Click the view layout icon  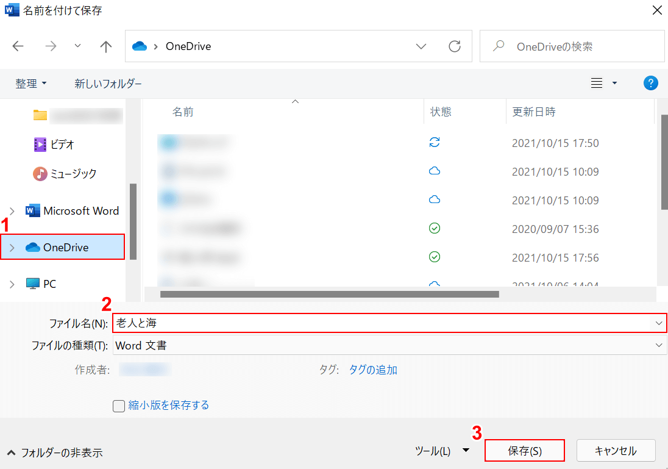[597, 84]
